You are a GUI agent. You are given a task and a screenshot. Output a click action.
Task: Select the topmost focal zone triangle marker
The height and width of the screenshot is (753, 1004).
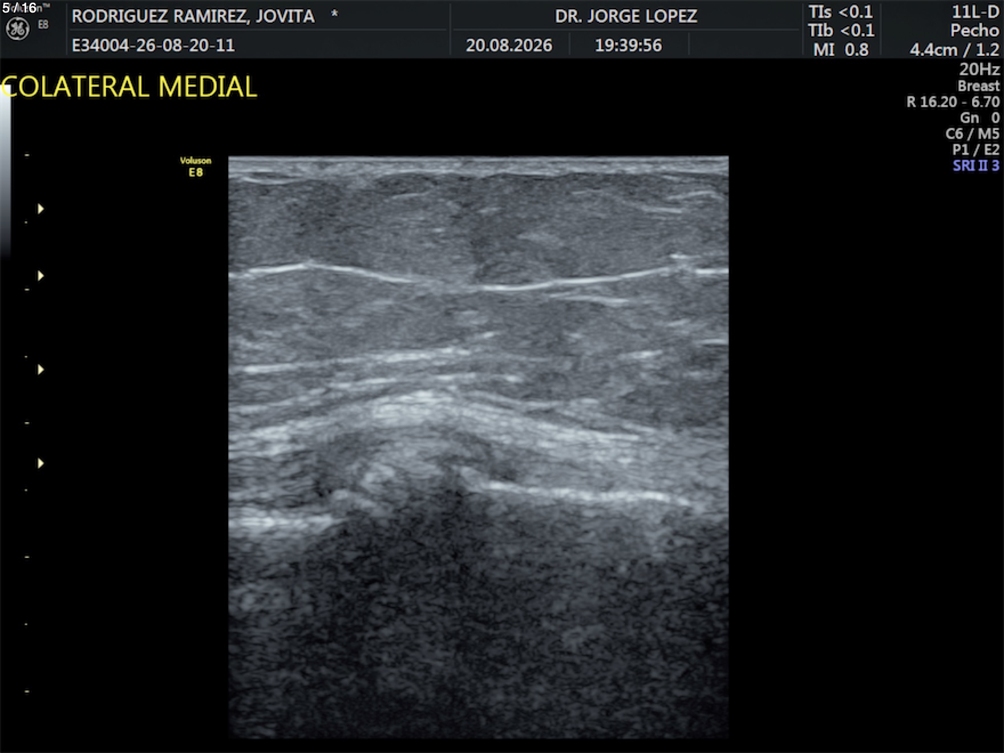coord(41,209)
